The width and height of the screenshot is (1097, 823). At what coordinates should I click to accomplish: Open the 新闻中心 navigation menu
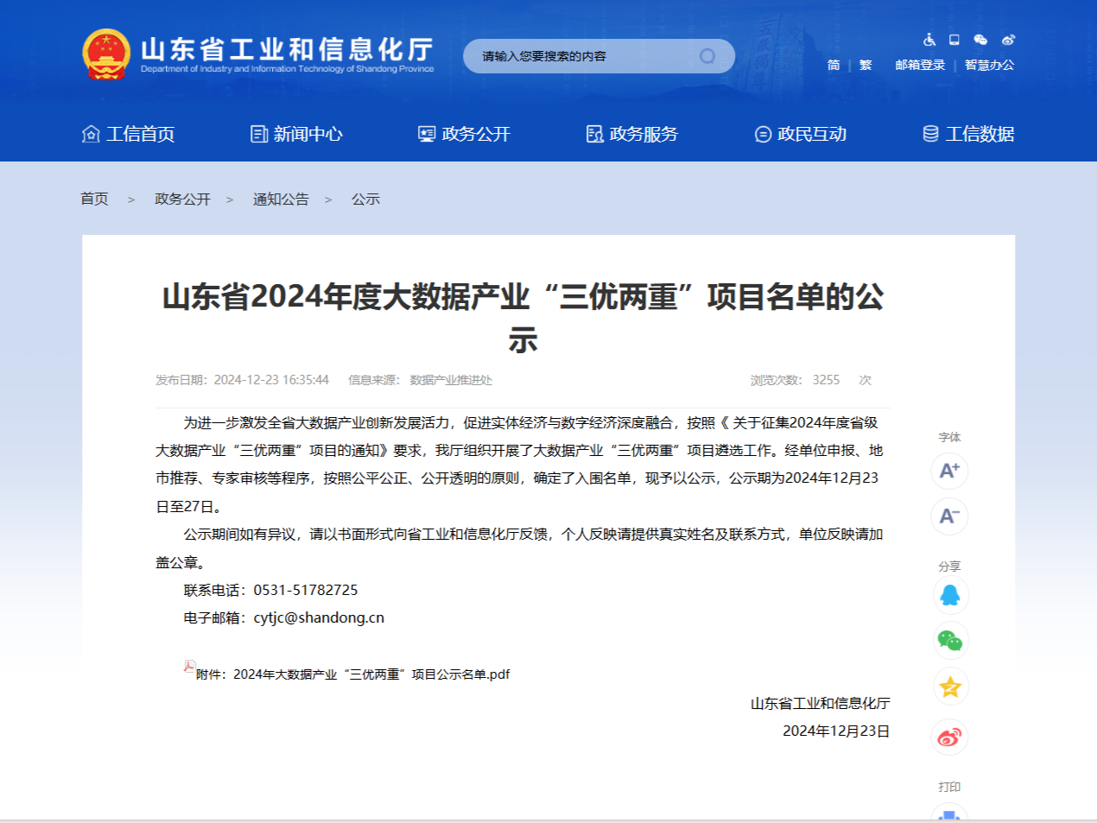pos(296,134)
